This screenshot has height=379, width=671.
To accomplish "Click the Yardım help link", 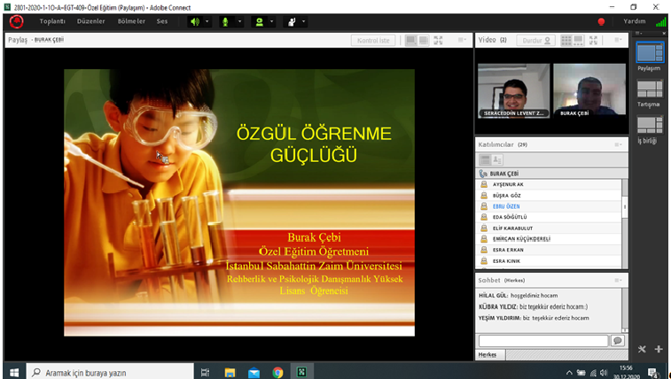I will 636,21.
